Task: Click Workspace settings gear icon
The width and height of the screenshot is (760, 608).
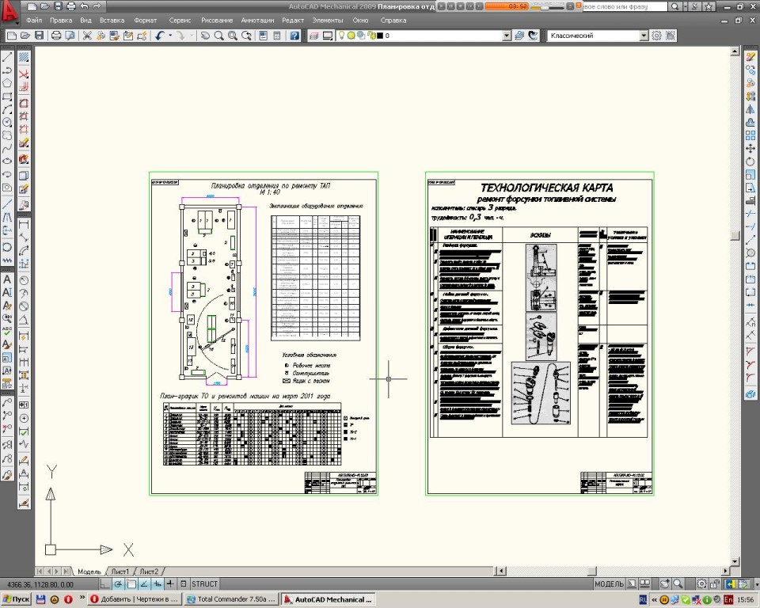Action: pyautogui.click(x=657, y=36)
